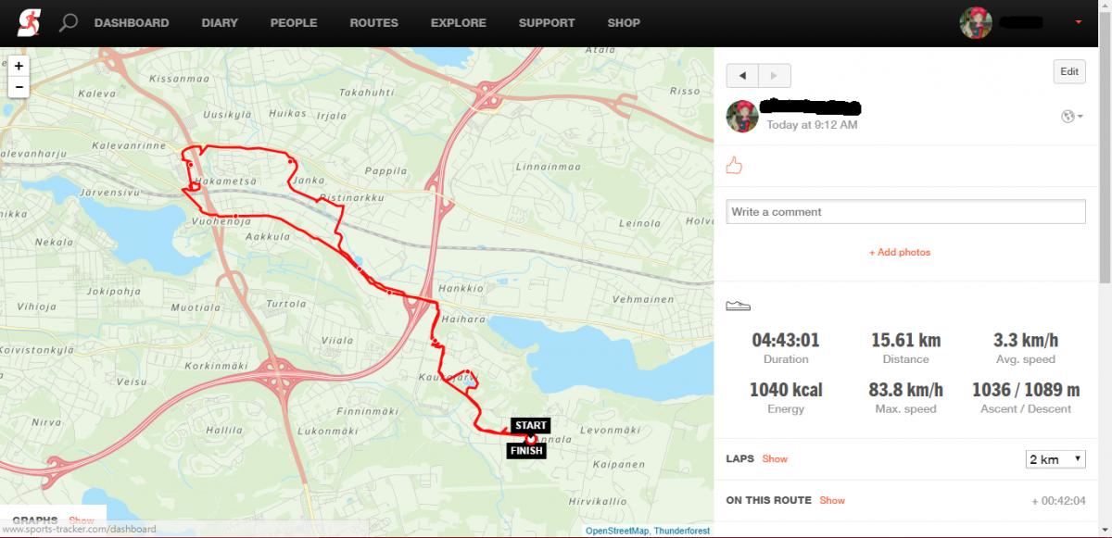The width and height of the screenshot is (1112, 538).
Task: Expand the account menu arrow
Action: [1078, 22]
